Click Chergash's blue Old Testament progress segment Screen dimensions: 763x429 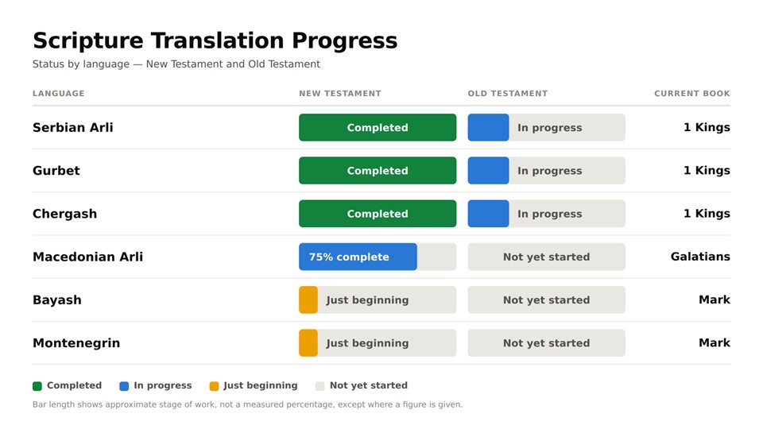click(489, 214)
